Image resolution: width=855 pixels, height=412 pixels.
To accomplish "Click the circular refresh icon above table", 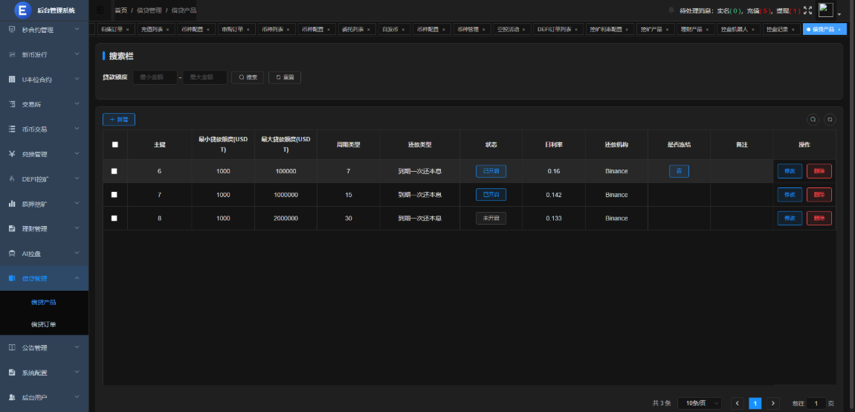I will [830, 119].
